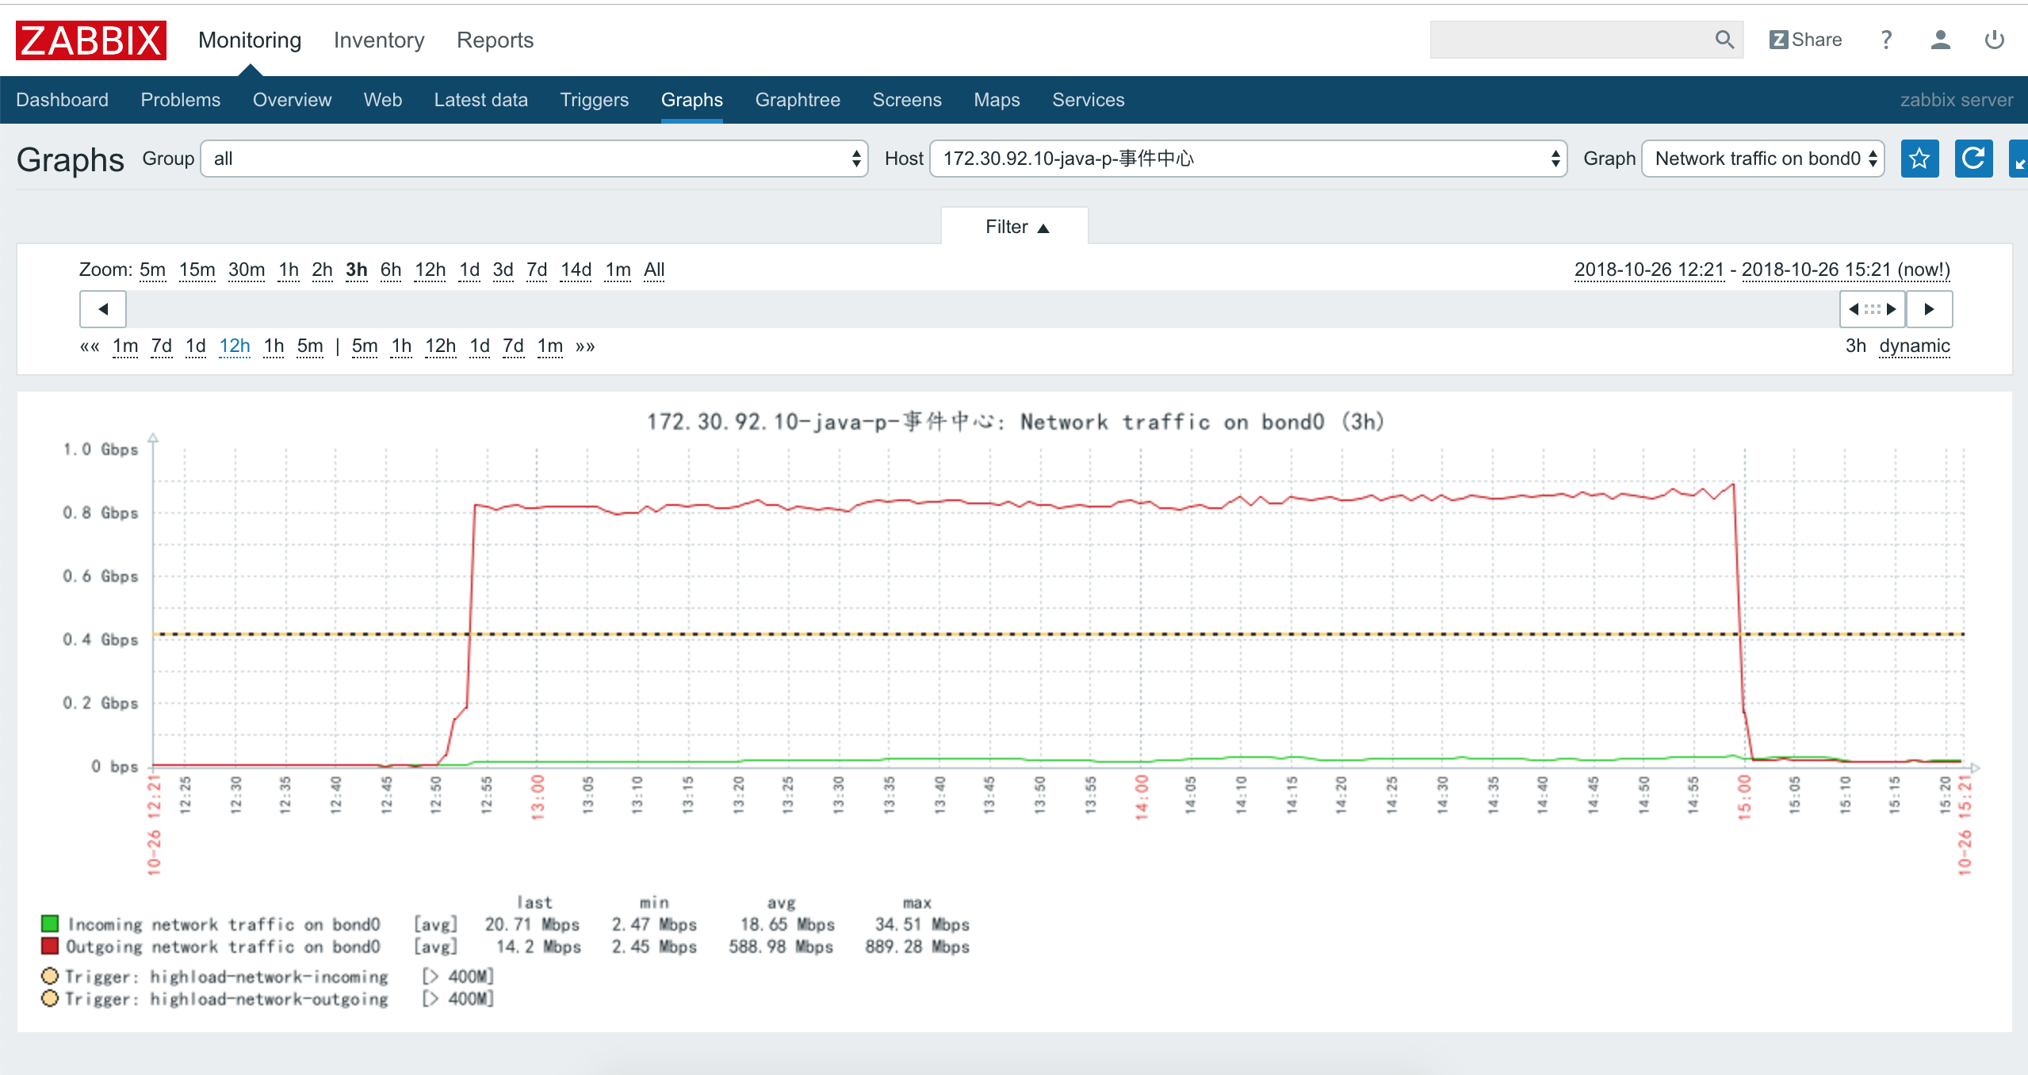Open the Zabbix Share link
The image size is (2028, 1075).
tap(1805, 40)
